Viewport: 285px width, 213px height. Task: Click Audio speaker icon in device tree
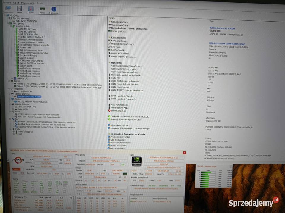[13, 112]
